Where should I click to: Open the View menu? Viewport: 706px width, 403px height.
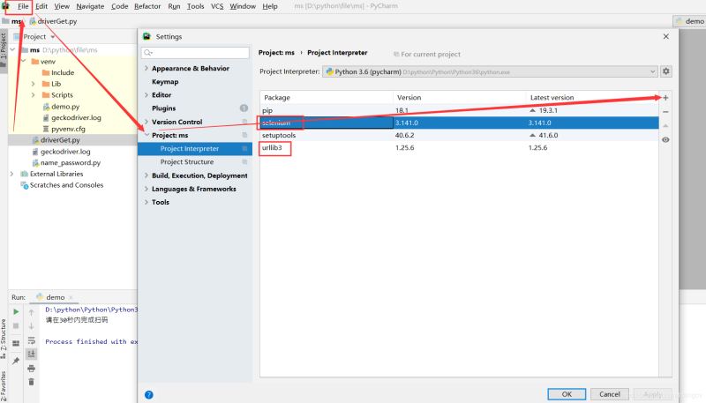[x=62, y=6]
